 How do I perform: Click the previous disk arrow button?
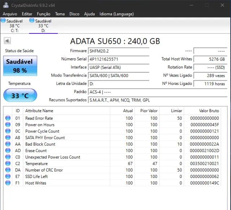tap(7, 41)
